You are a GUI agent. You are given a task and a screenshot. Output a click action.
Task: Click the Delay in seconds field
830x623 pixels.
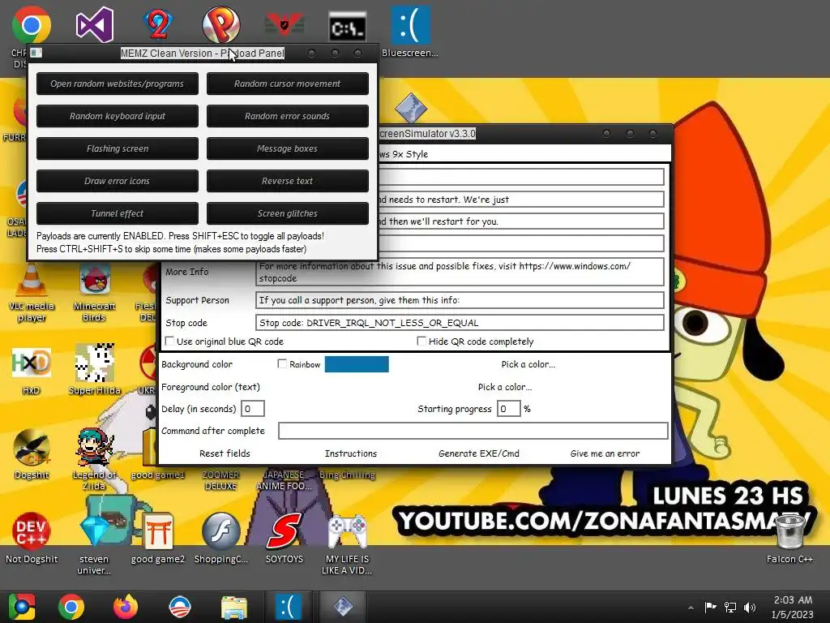coord(253,409)
